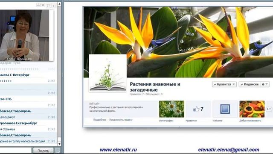The height and width of the screenshot is (154, 273).
Task: Open the Welcome app tile with blue square
Action: click(225, 109)
